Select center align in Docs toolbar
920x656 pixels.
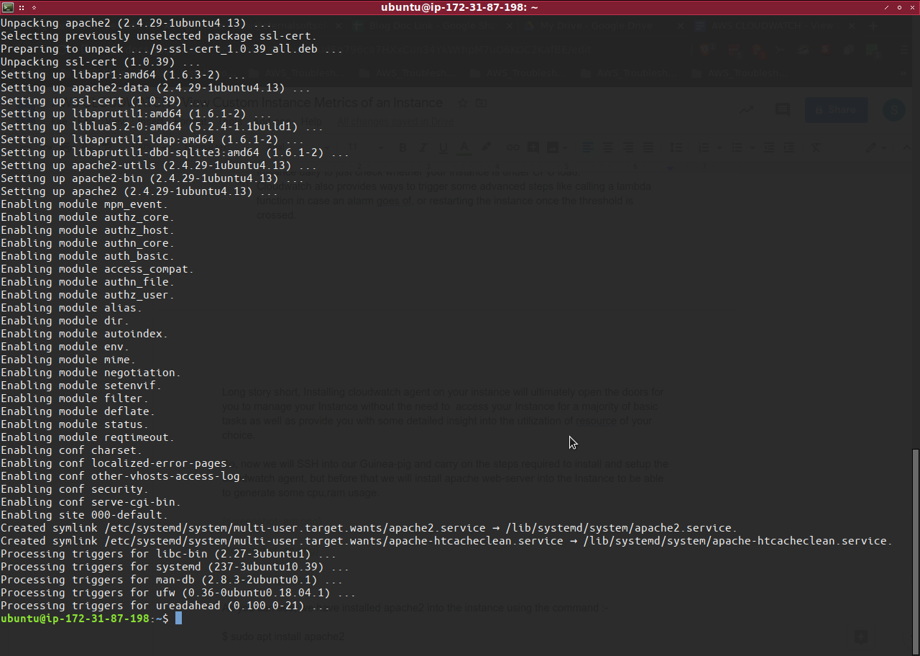pyautogui.click(x=608, y=147)
